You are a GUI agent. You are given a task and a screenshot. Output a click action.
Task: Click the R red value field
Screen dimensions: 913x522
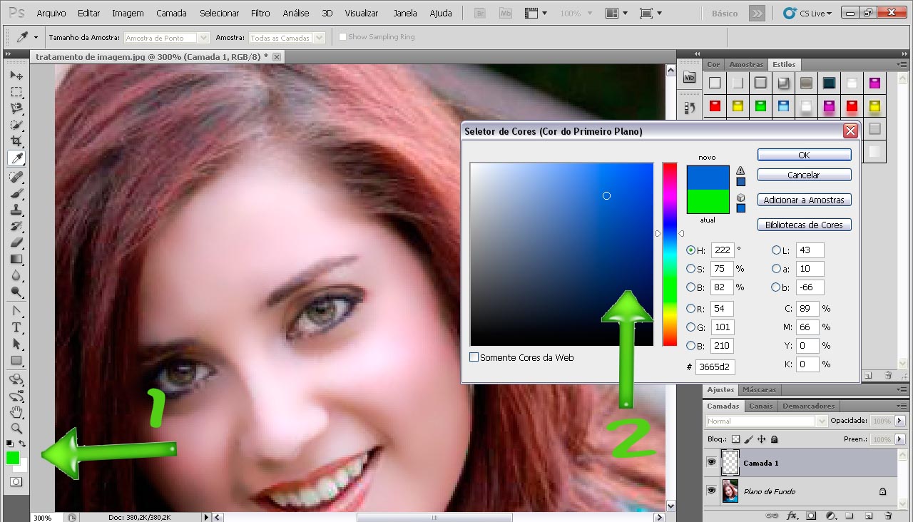pyautogui.click(x=723, y=309)
